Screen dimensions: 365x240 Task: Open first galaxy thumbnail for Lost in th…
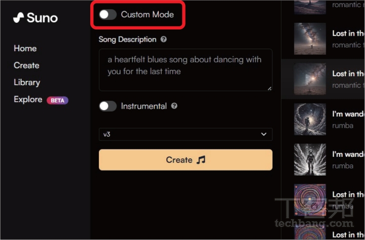pyautogui.click(x=310, y=39)
